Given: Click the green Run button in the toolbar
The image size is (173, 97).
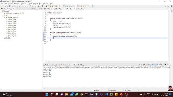Looking at the screenshot, I should click(x=39, y=6).
